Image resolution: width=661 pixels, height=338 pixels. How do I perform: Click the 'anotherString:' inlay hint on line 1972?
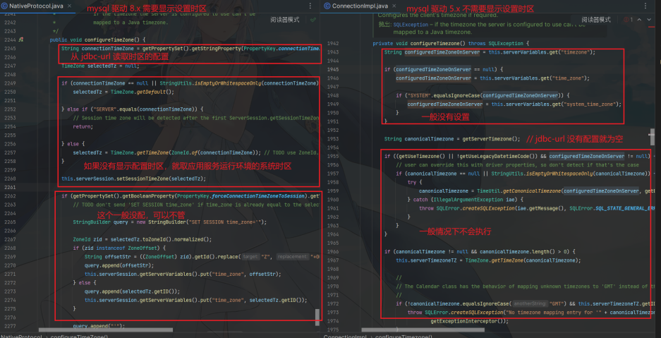(x=530, y=303)
